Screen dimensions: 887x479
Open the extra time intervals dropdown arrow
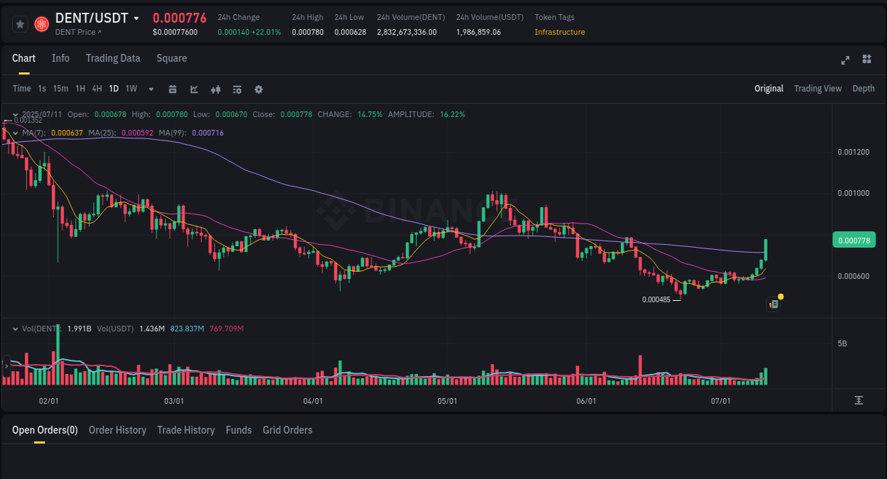coord(150,89)
